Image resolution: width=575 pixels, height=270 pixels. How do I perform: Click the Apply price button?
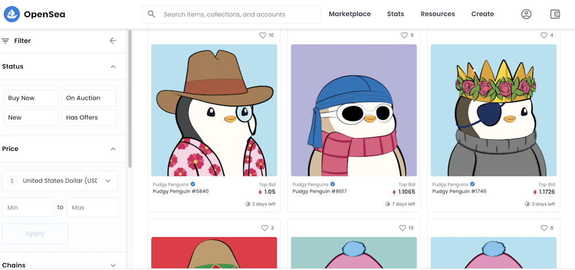[35, 234]
